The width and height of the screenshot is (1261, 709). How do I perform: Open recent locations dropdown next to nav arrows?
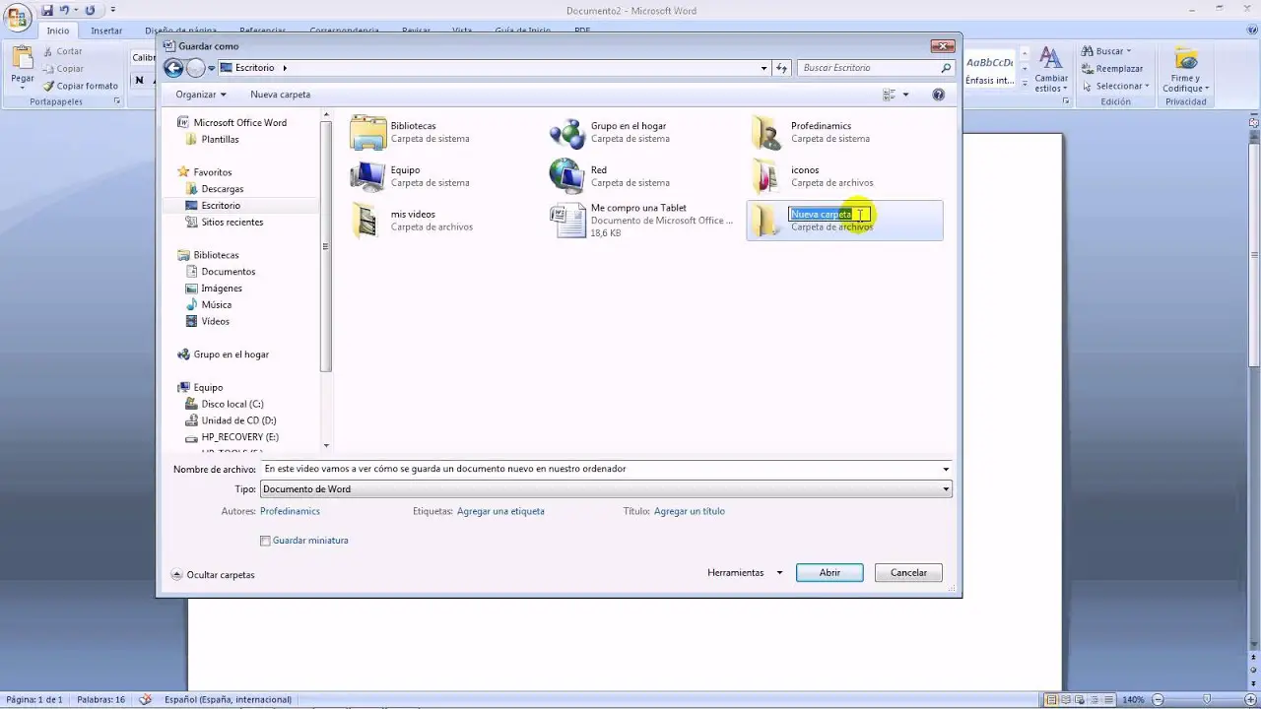(x=212, y=68)
